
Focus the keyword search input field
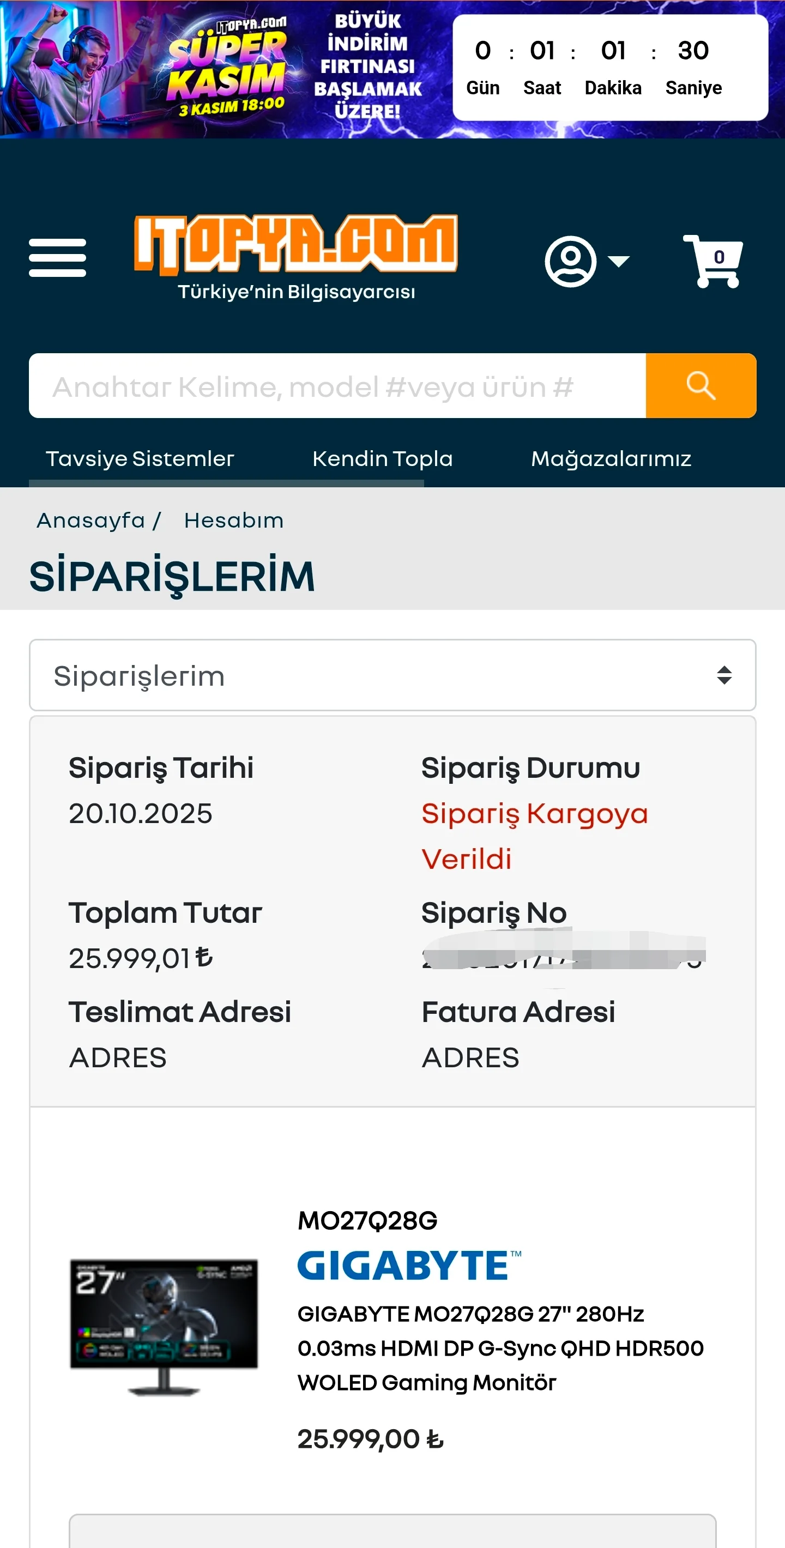(336, 386)
